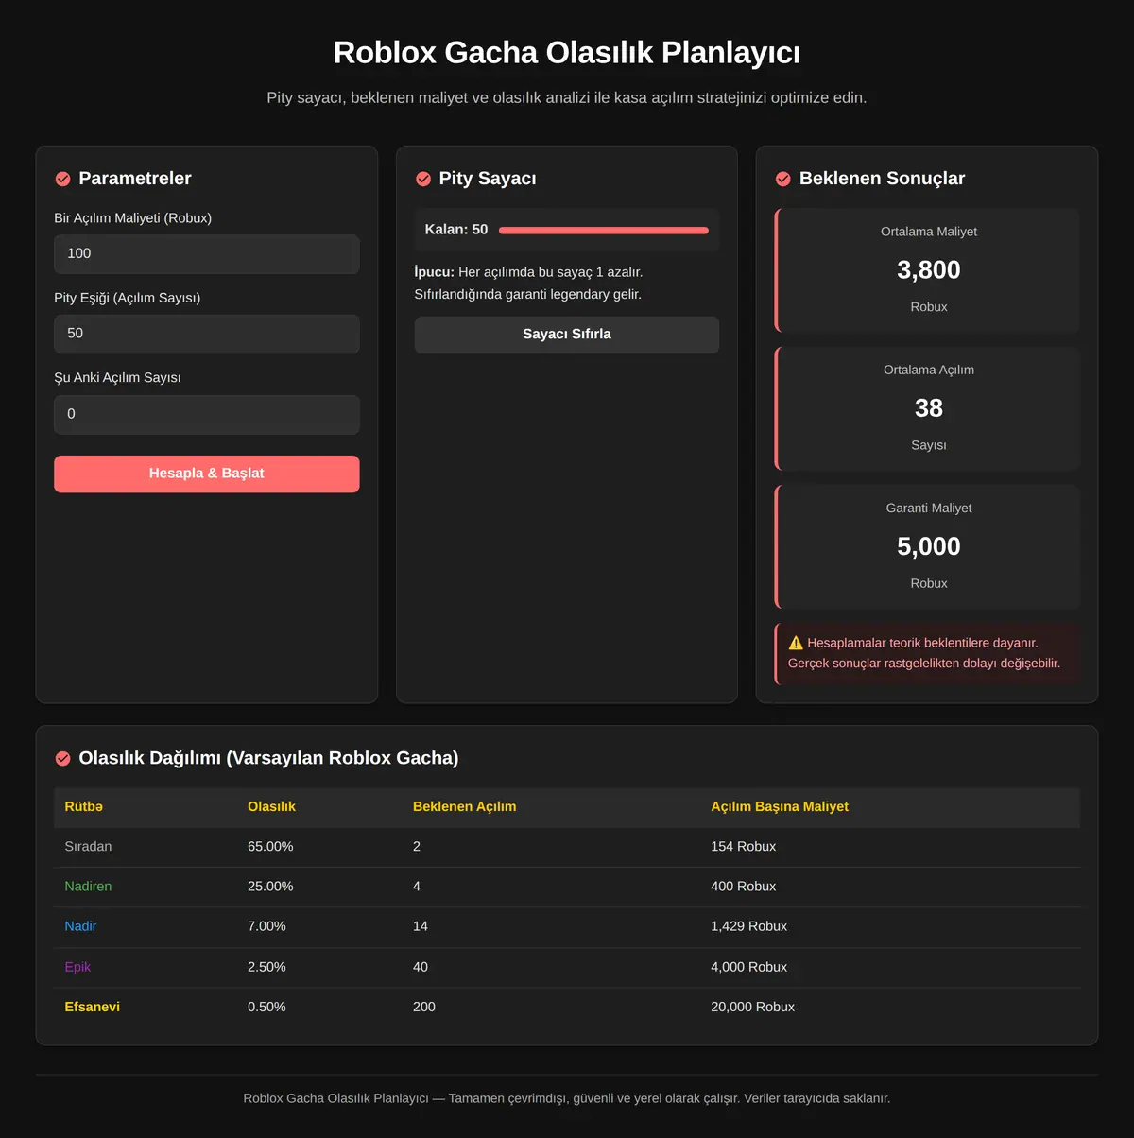Screen dimensions: 1134x1138
Task: Select the Sıradan rank cell
Action: pos(88,847)
